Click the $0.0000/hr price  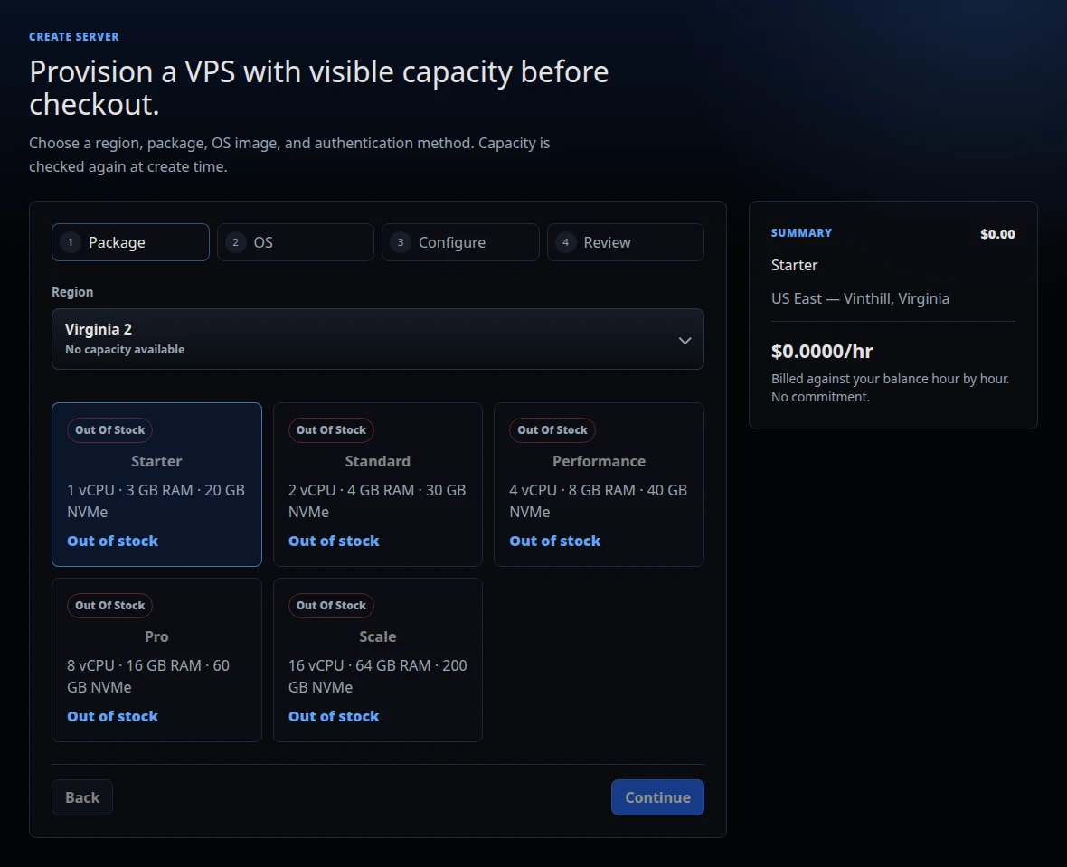tap(822, 351)
